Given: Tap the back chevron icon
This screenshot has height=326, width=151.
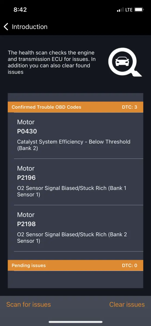Looking at the screenshot, I should 6,27.
